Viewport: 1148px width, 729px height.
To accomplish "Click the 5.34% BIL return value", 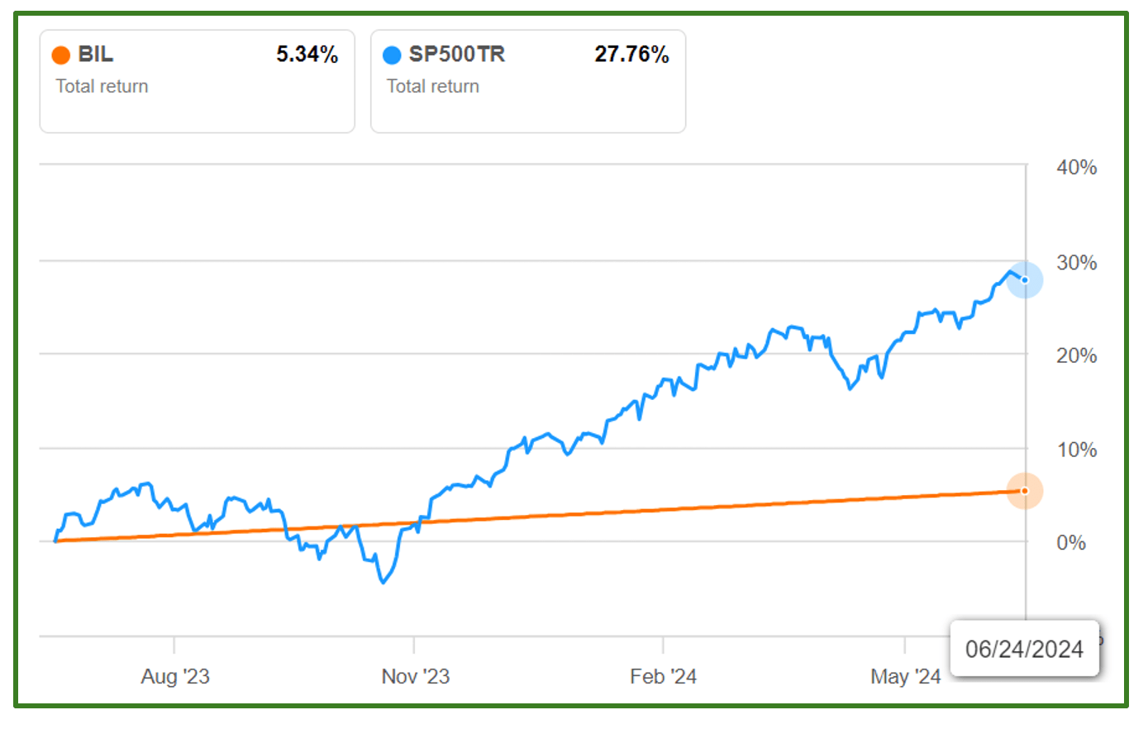I will pyautogui.click(x=307, y=55).
